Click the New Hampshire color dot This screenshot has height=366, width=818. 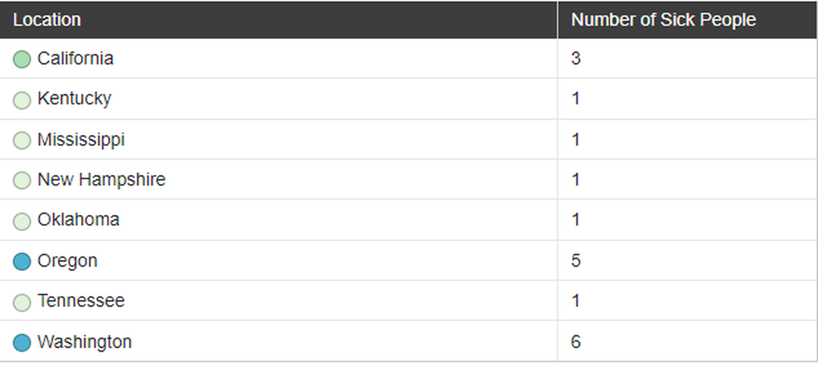22,180
